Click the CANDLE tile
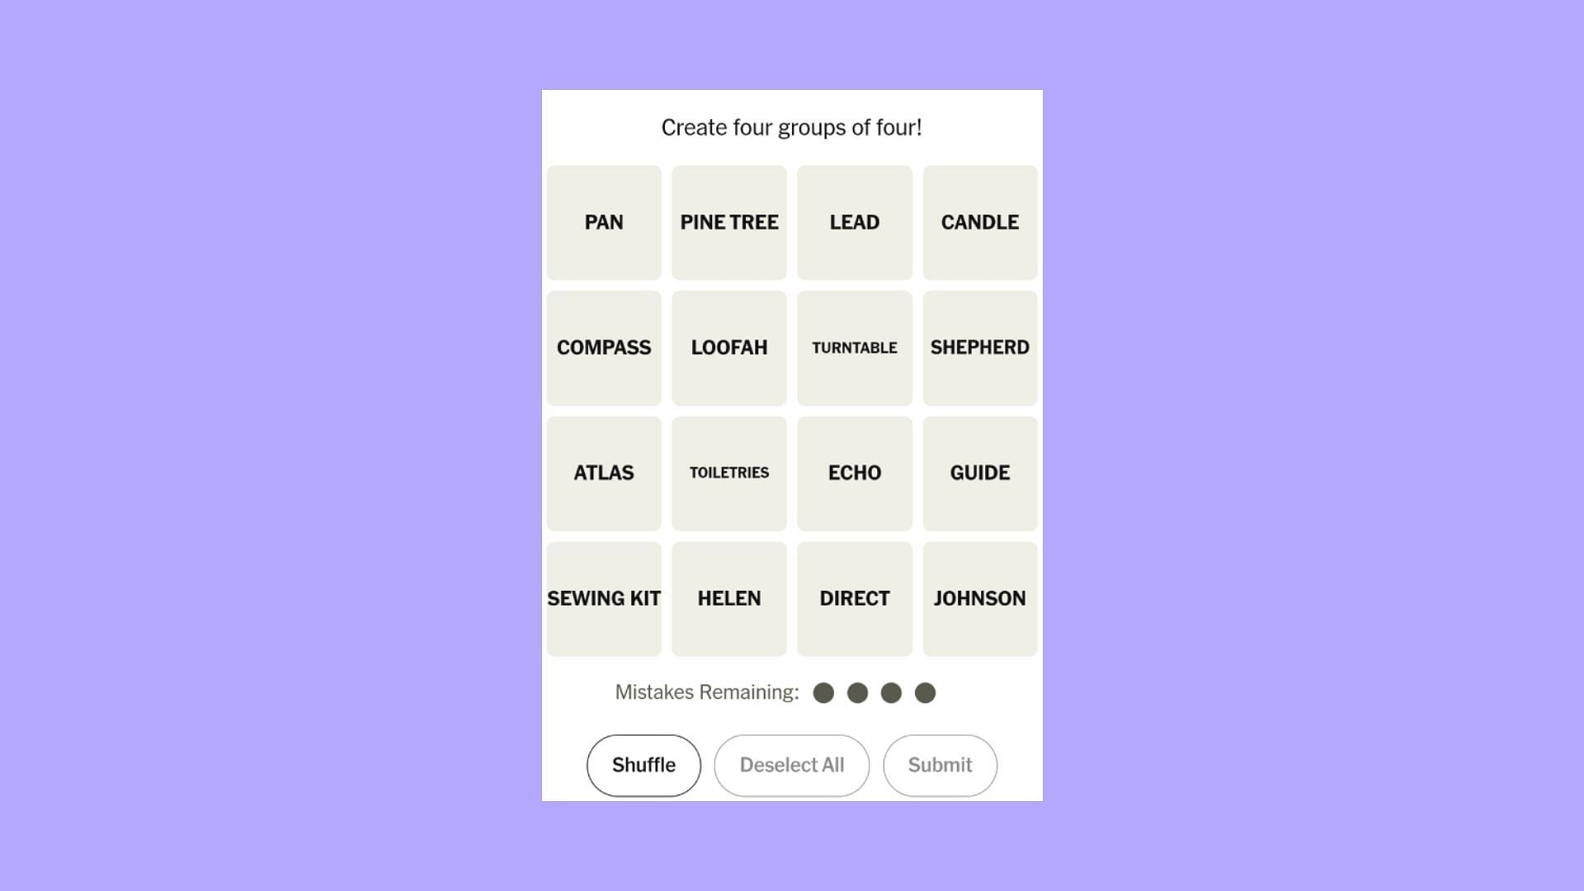Viewport: 1584px width, 891px height. (x=980, y=222)
